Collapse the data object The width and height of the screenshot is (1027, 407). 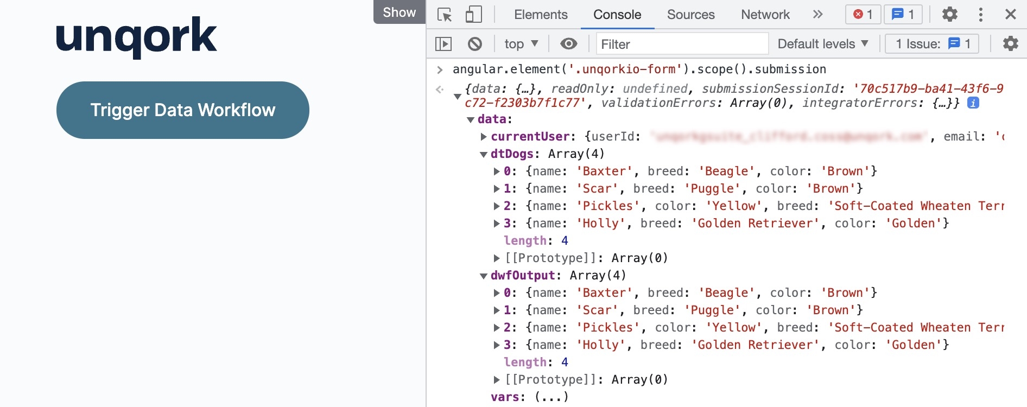(471, 120)
